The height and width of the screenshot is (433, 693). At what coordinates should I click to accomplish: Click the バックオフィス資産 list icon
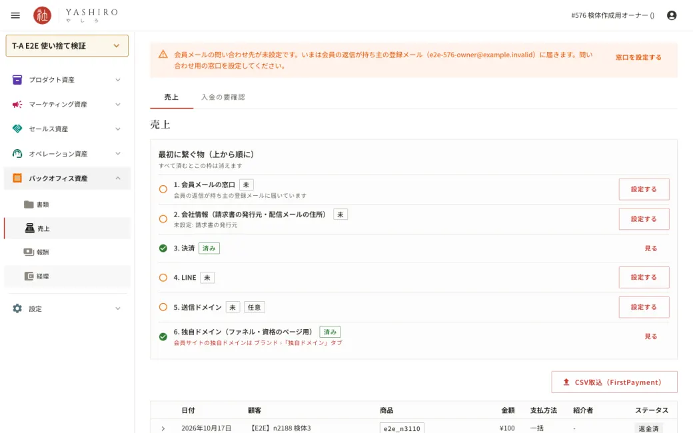click(17, 178)
